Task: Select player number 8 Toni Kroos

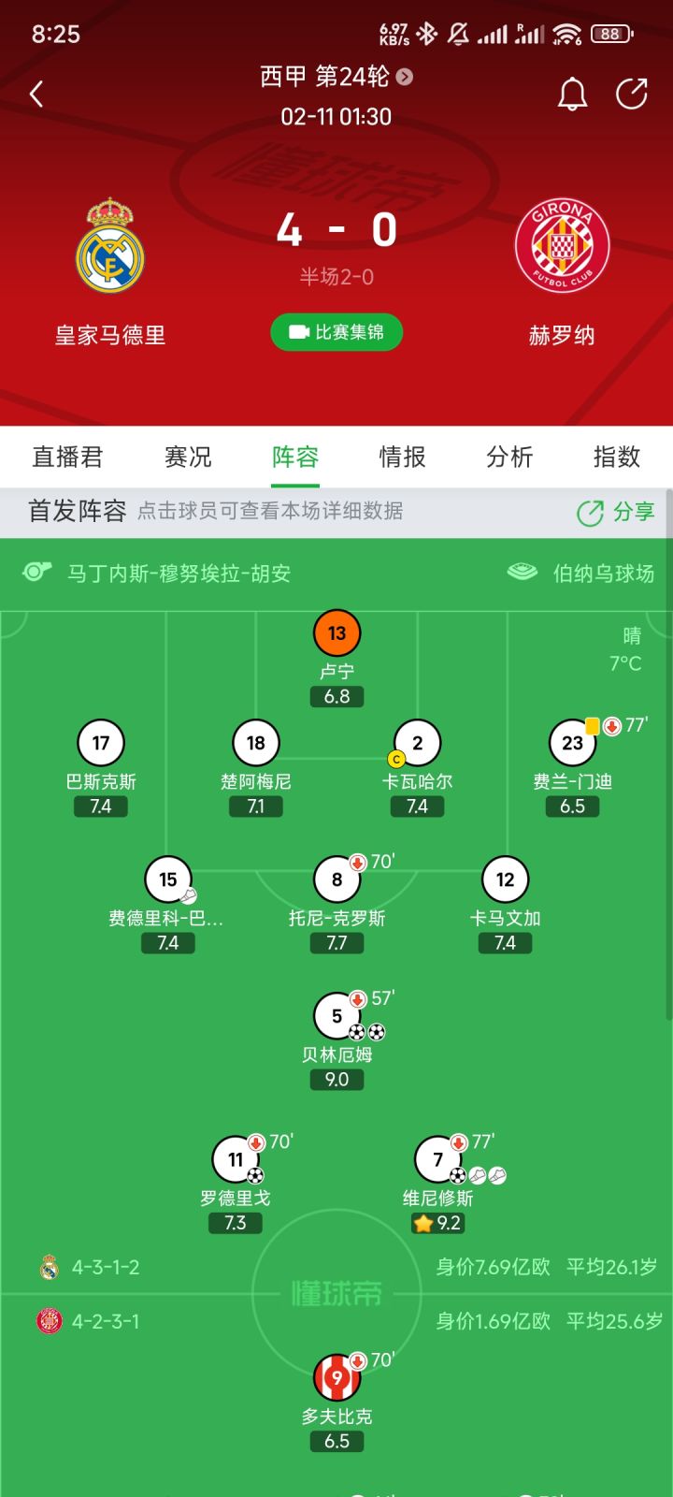Action: pyautogui.click(x=336, y=879)
